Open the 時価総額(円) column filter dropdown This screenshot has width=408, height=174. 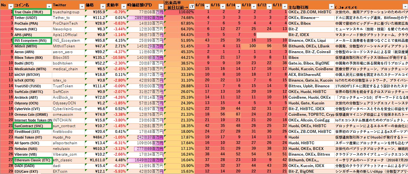tap(161, 6)
